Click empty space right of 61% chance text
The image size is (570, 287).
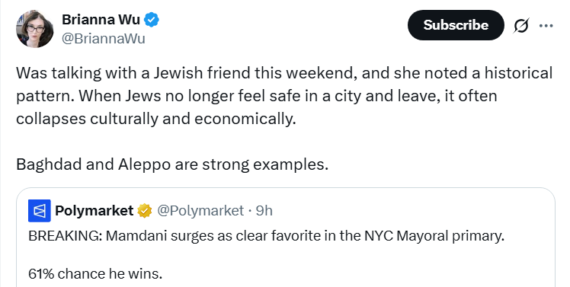pyautogui.click(x=357, y=273)
